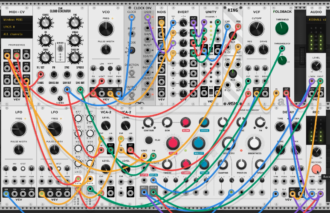Screen dimensions: 330x213
Task: Click the GATE output port on MIDI-CV
Action: coord(17,56)
